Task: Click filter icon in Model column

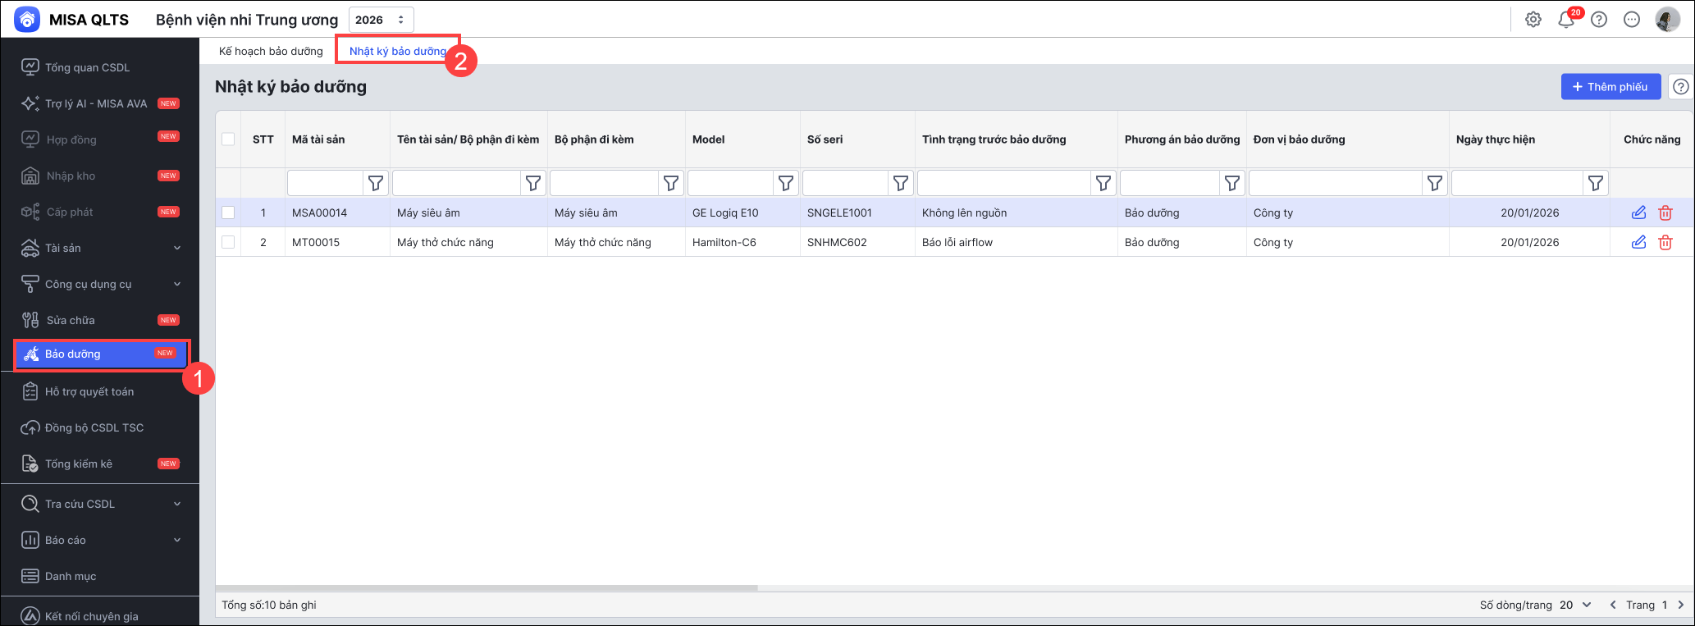Action: point(786,183)
